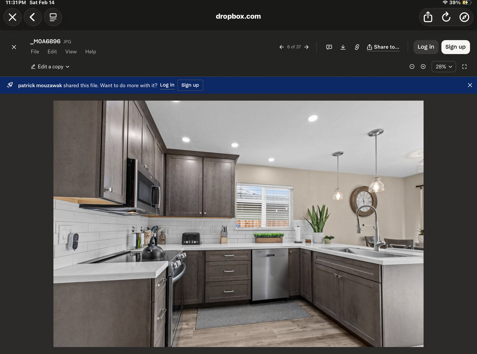Viewport: 477px width, 354px height.
Task: Open the browser tabs overview button
Action: click(x=53, y=17)
